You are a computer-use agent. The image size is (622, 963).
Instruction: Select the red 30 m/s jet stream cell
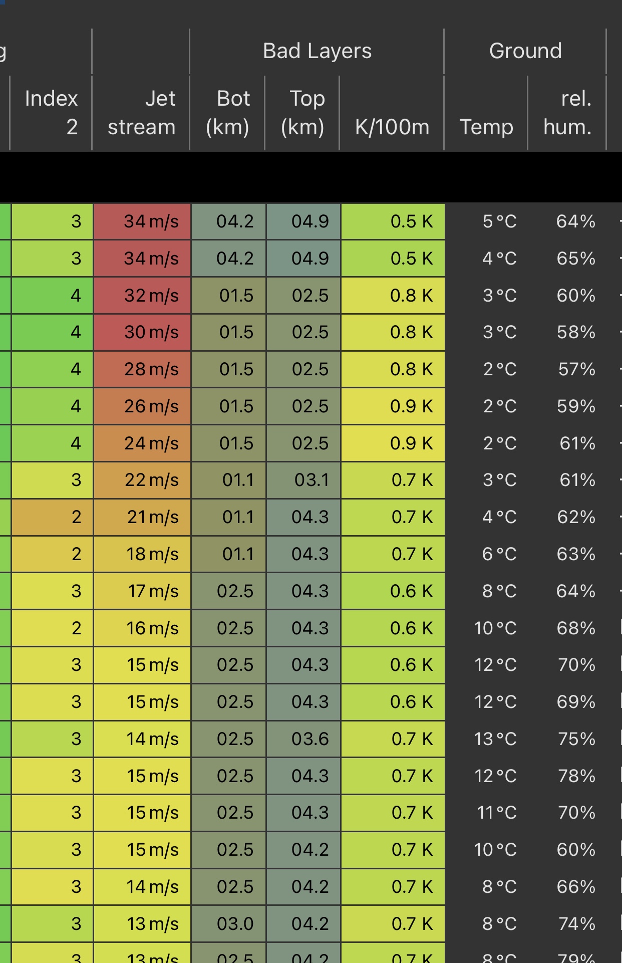tap(143, 332)
